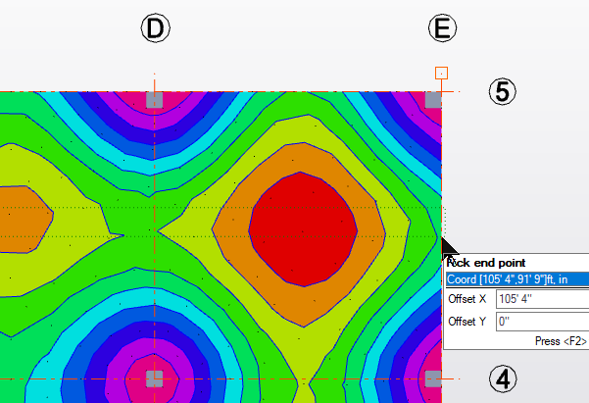Click the column at grid D-5
Image resolution: width=589 pixels, height=403 pixels.
[155, 100]
